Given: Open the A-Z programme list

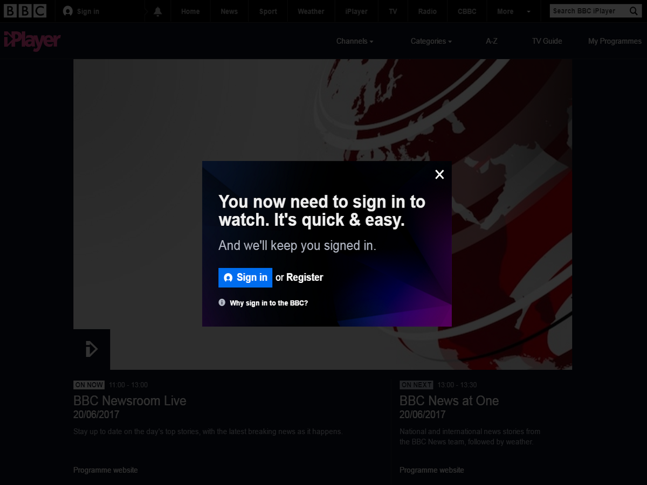Looking at the screenshot, I should pos(492,41).
